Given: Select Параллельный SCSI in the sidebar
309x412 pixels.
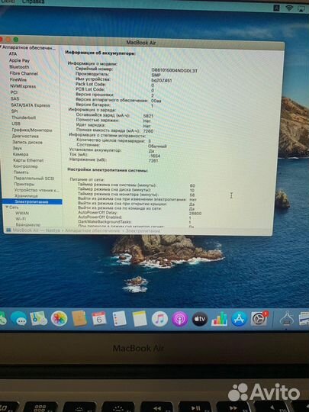Looking at the screenshot, I should coord(34,179).
